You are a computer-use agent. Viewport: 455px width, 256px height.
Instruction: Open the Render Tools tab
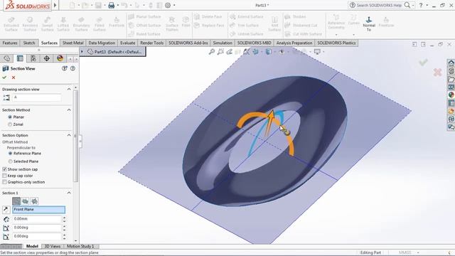[x=151, y=43]
